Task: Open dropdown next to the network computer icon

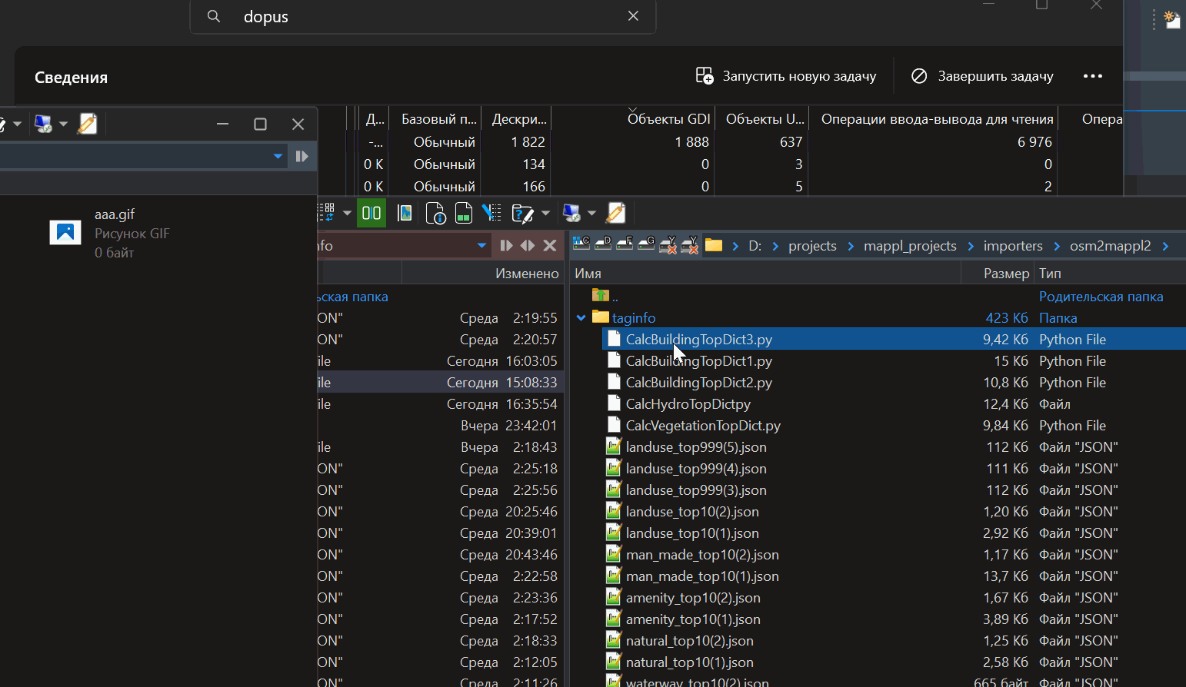Action: click(591, 213)
